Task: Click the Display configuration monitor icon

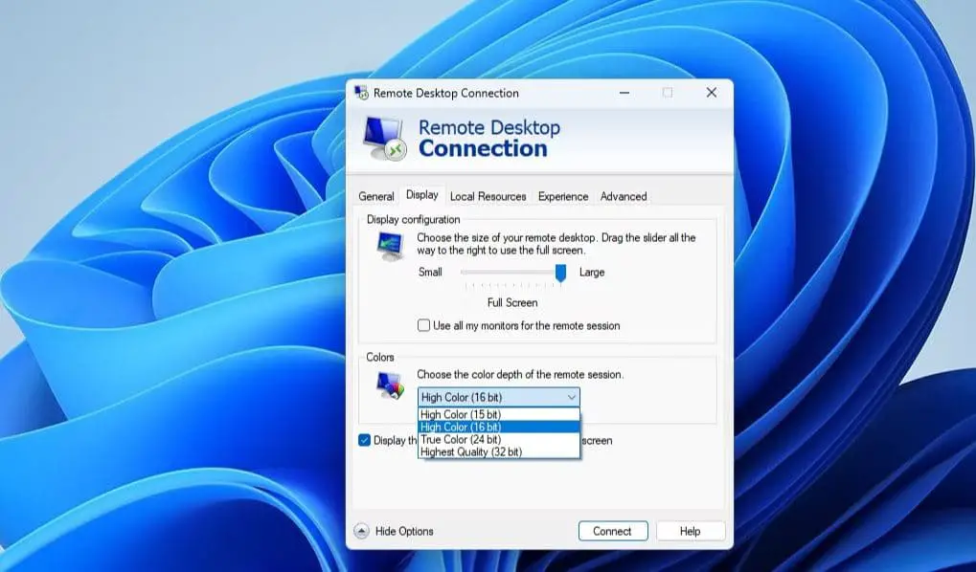Action: click(x=390, y=247)
